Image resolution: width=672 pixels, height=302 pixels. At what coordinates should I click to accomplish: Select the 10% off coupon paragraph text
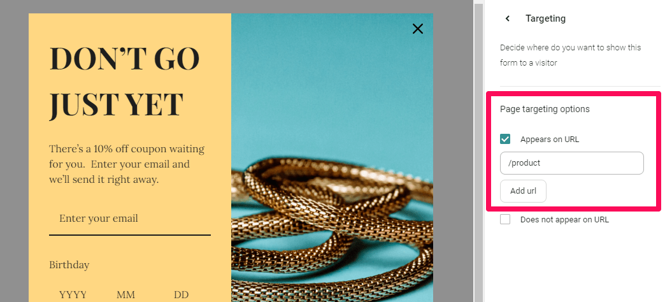click(x=127, y=164)
